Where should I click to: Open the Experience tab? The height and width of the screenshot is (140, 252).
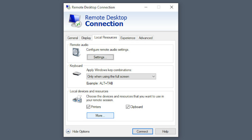point(128,38)
